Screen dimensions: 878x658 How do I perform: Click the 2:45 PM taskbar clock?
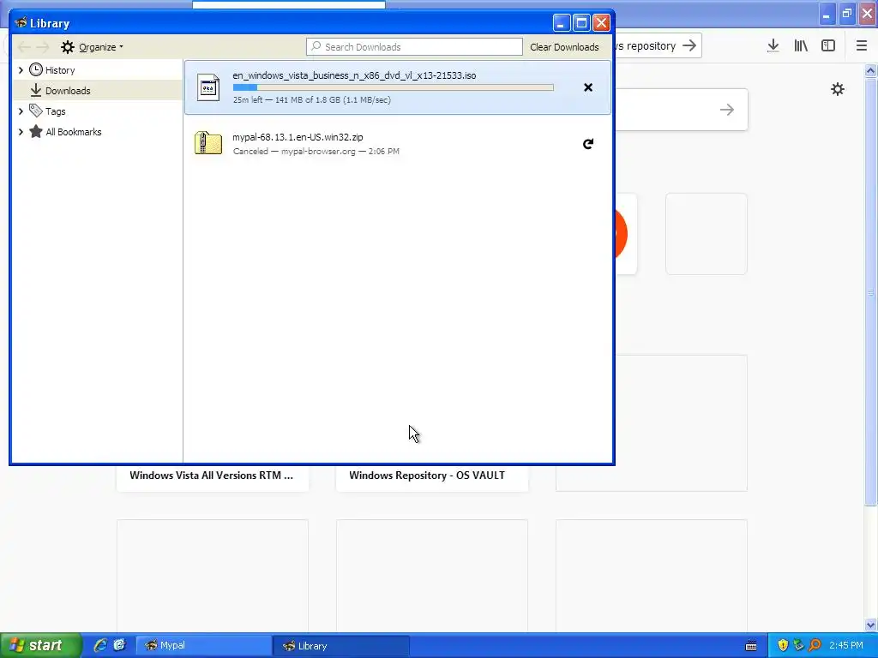(846, 645)
